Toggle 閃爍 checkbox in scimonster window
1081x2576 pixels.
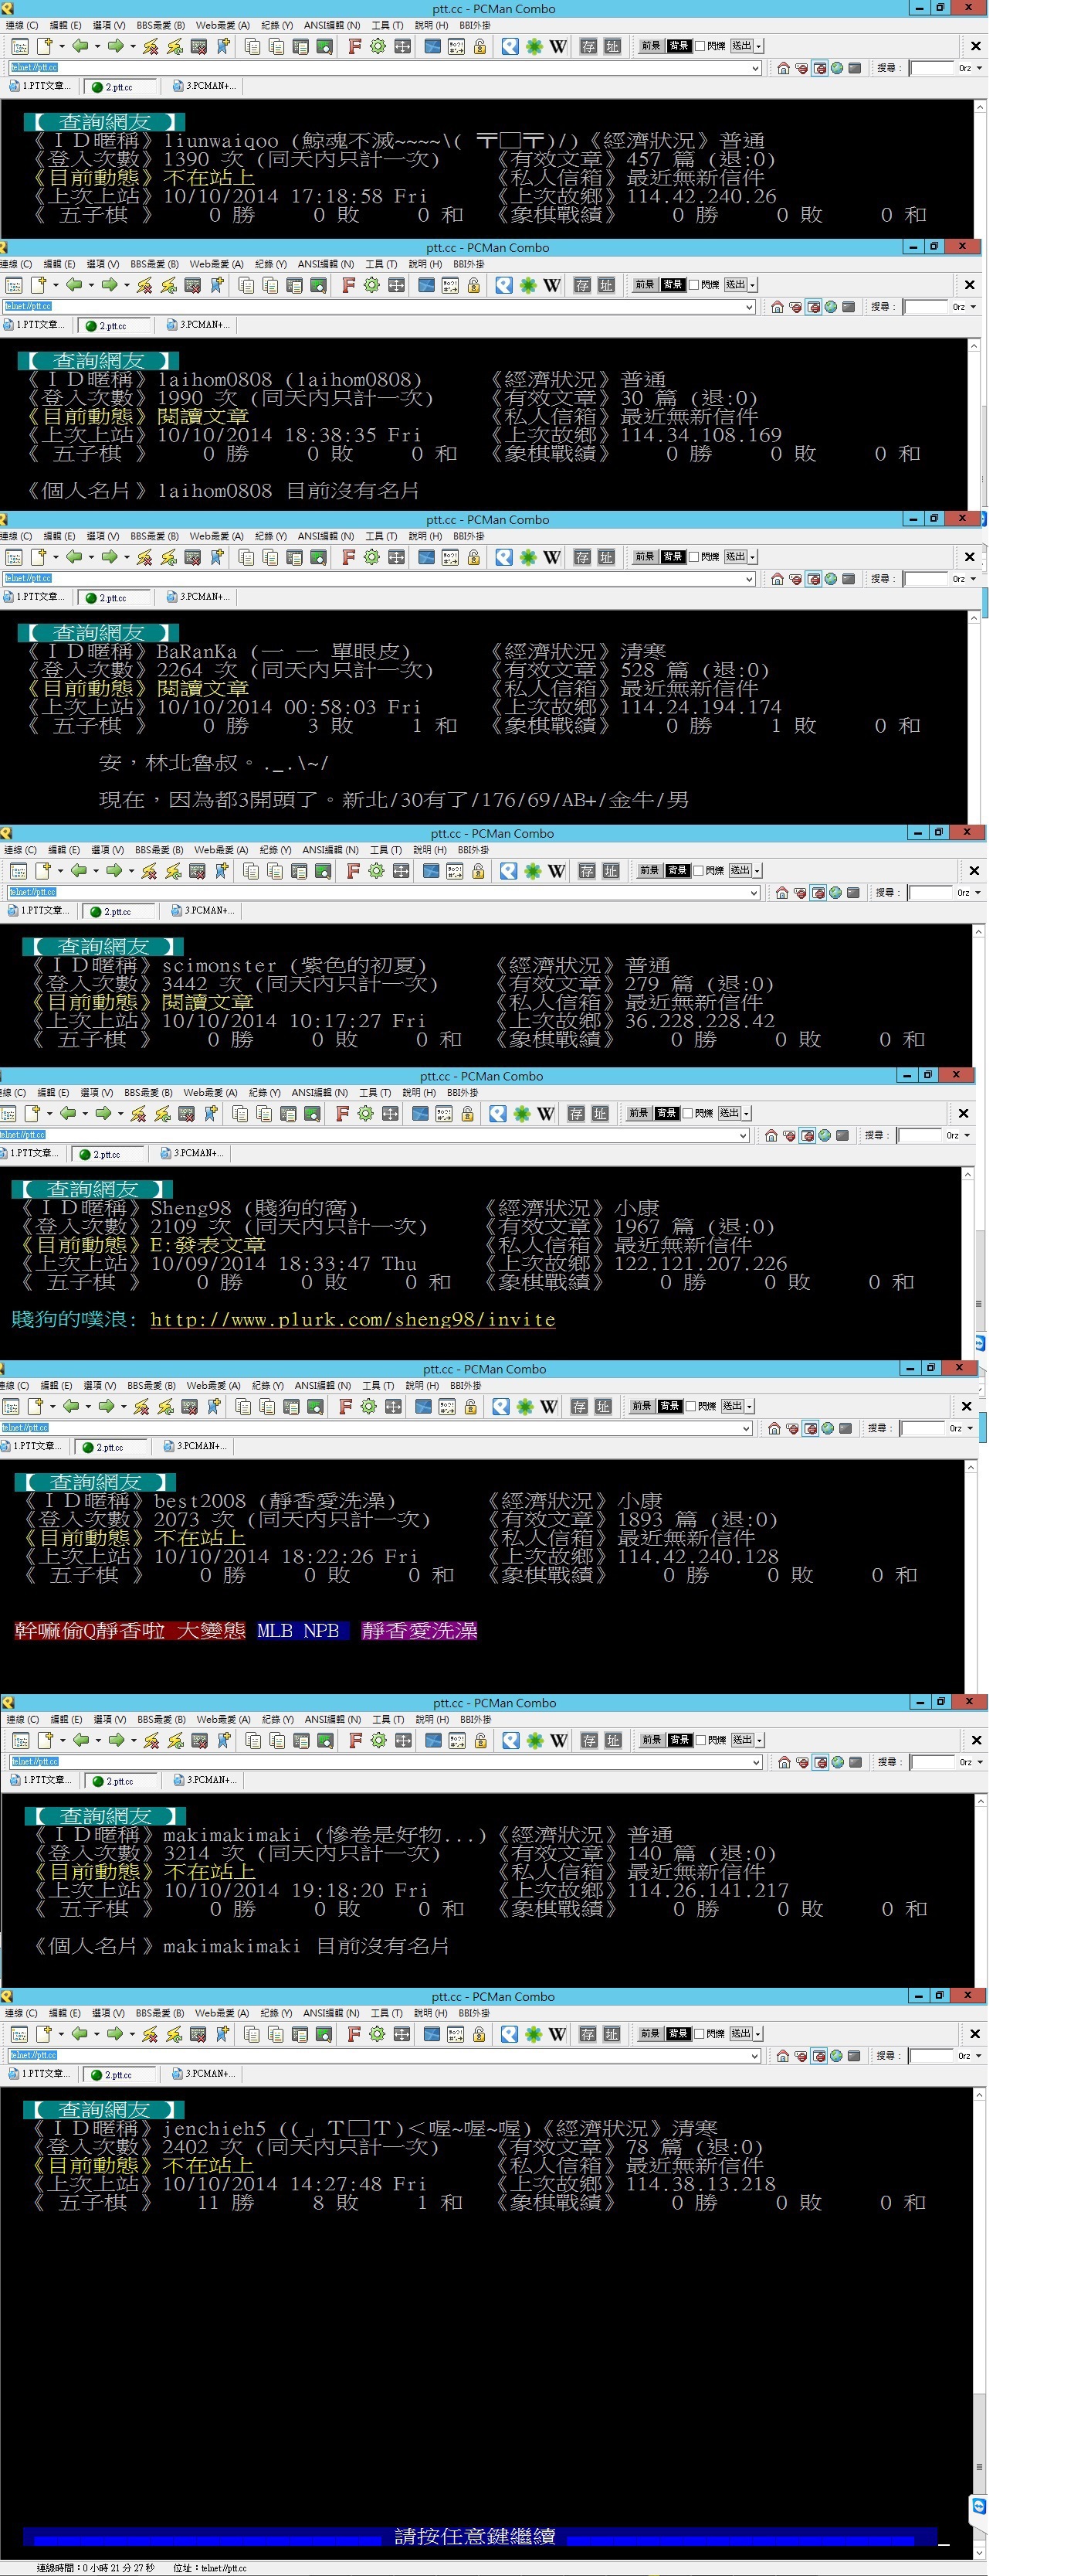coord(700,871)
